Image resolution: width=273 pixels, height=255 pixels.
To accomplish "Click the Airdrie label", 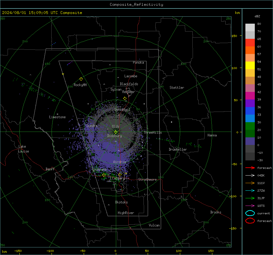I will tap(120, 162).
